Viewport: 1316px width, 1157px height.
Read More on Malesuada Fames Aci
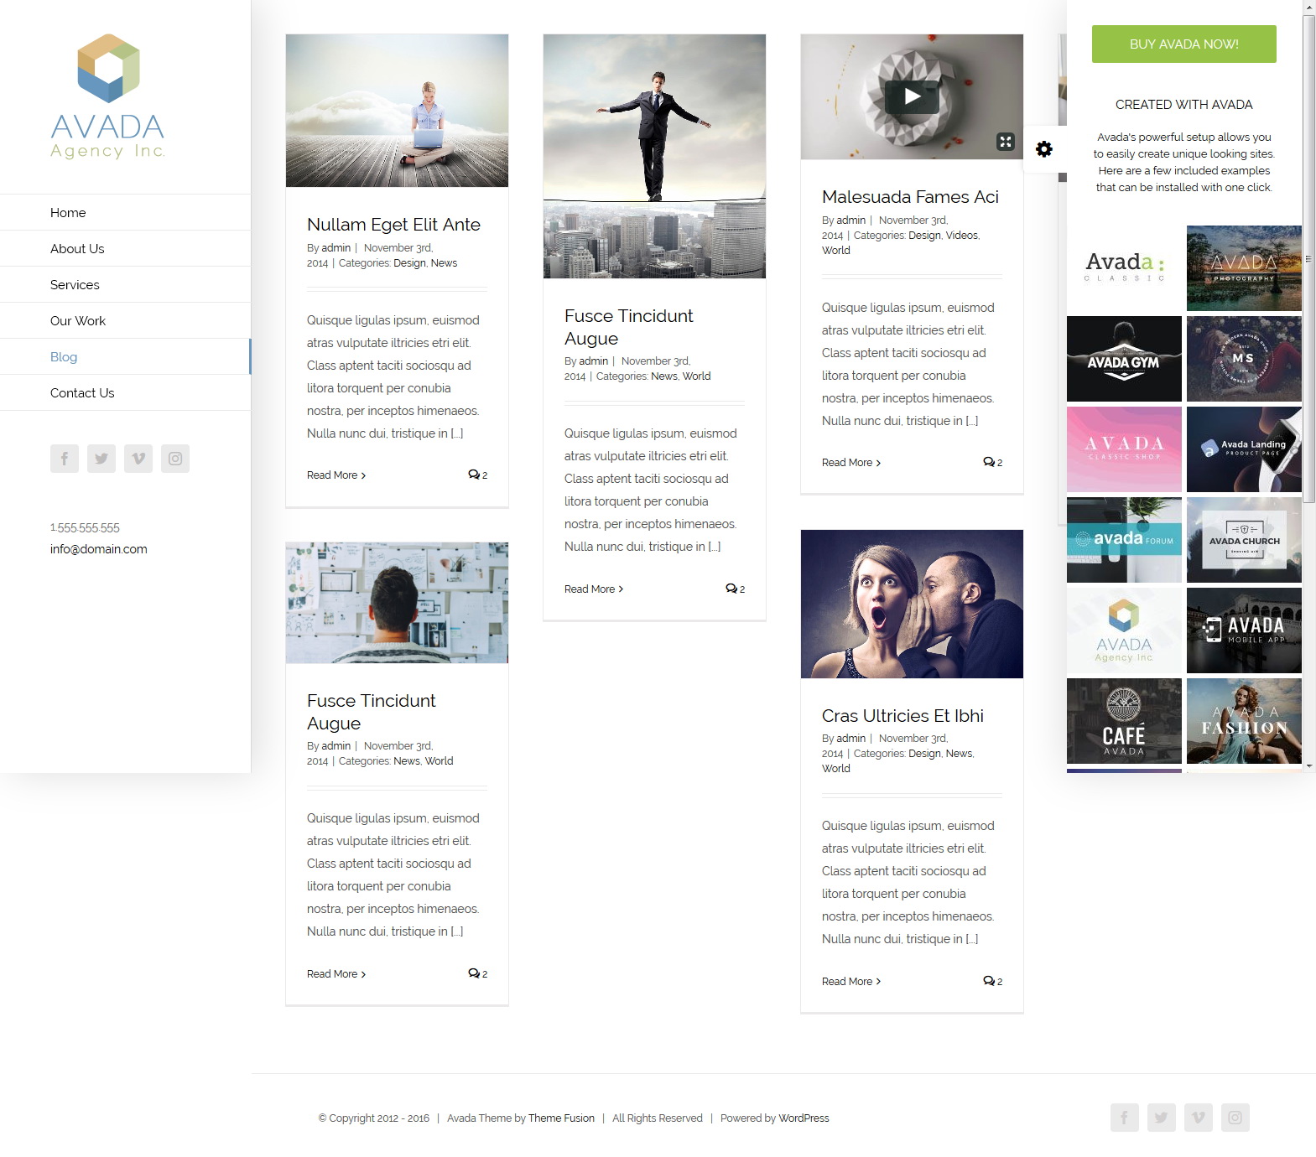coord(851,463)
